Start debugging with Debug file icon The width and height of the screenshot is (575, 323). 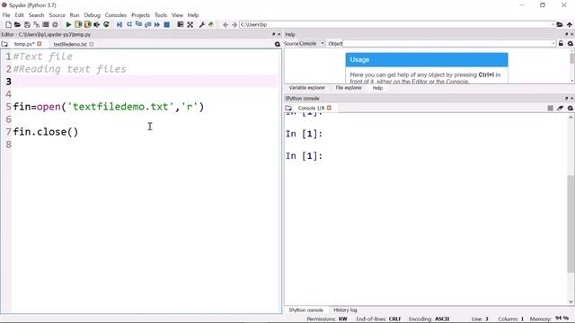click(119, 24)
